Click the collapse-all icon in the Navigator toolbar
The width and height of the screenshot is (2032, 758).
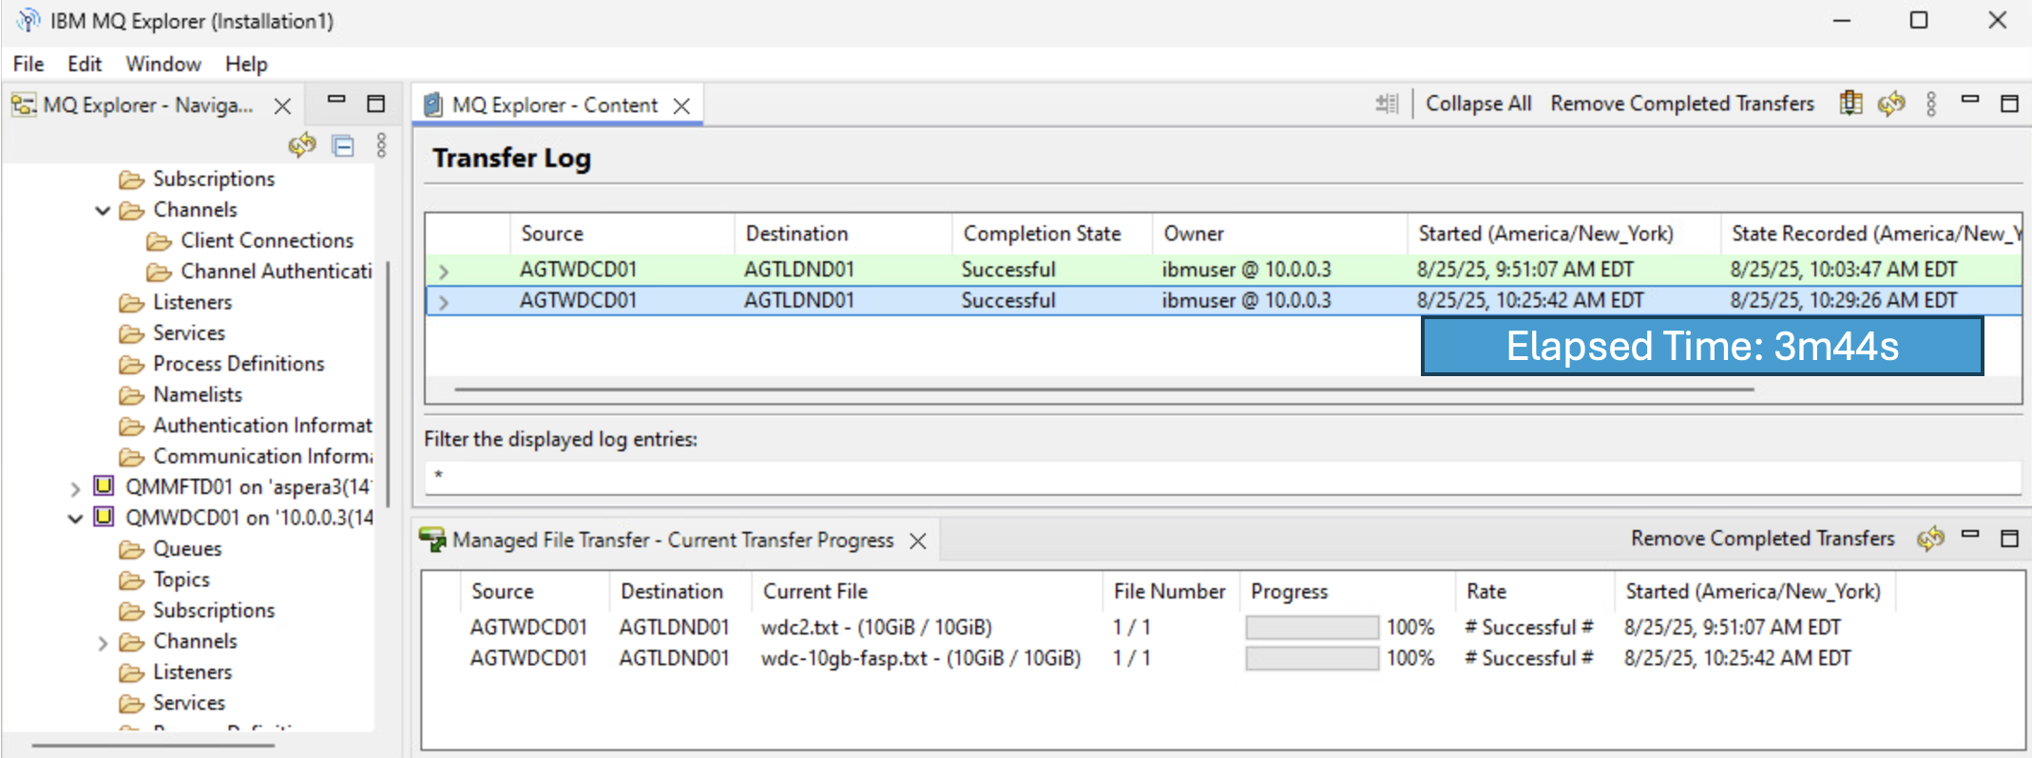(x=343, y=145)
